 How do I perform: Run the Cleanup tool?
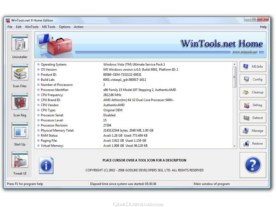tap(253, 92)
